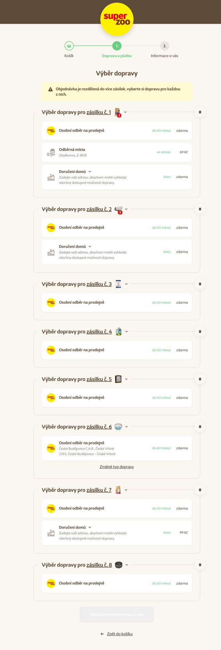Select home delivery for shipment 7
Image resolution: width=221 pixels, height=650 pixels.
[116, 533]
